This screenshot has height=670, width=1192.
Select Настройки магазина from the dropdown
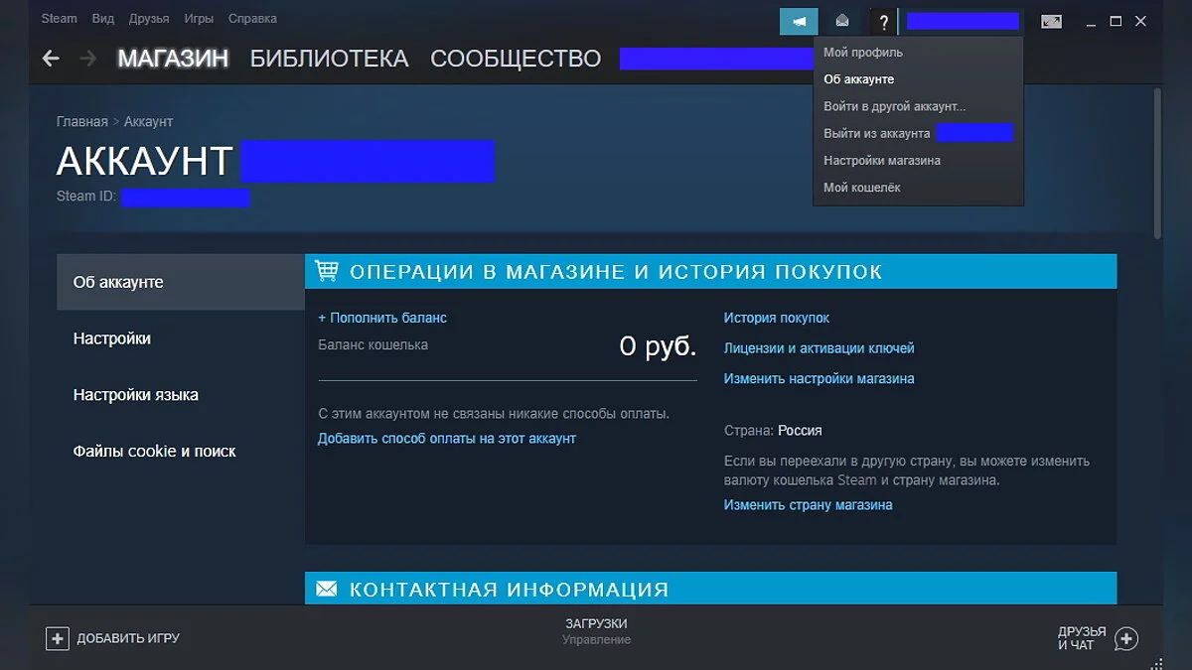tap(882, 161)
